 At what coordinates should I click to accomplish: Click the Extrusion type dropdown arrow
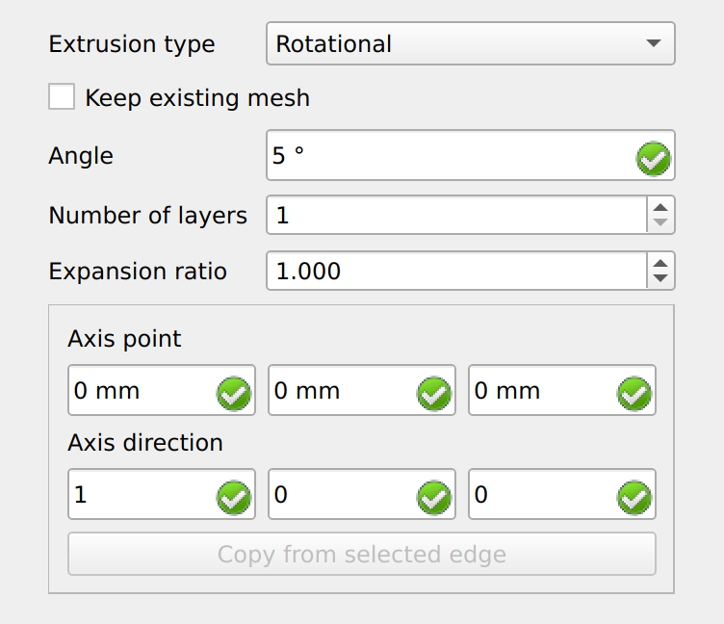654,43
